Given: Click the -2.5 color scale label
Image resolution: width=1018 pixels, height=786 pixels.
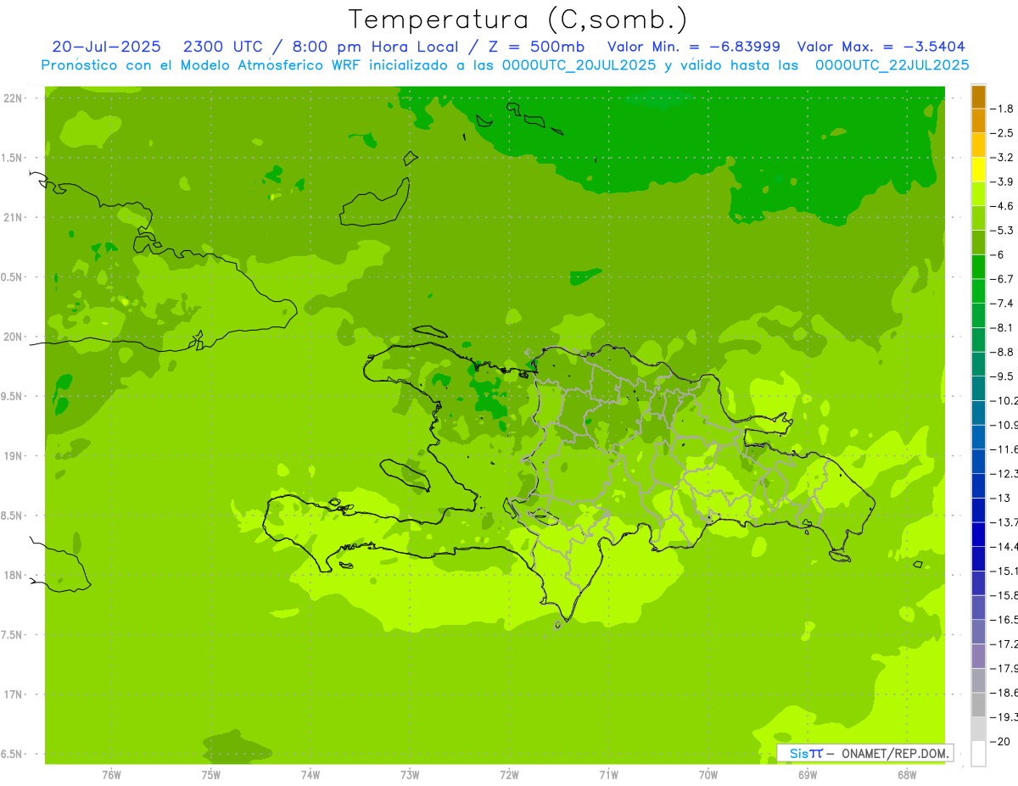Looking at the screenshot, I should coord(1003,133).
